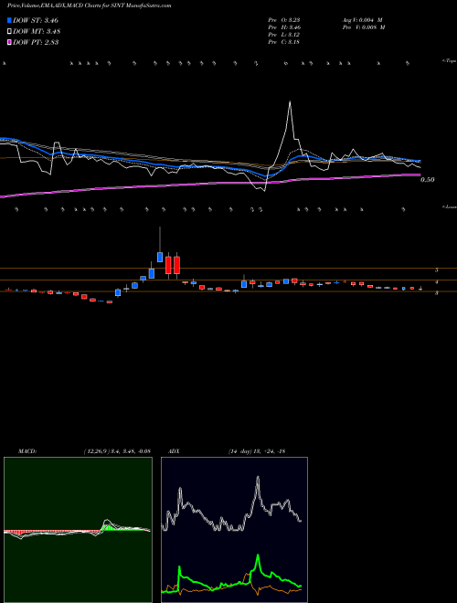Click the 'Pre V: 0.008 M' value

(x=363, y=27)
